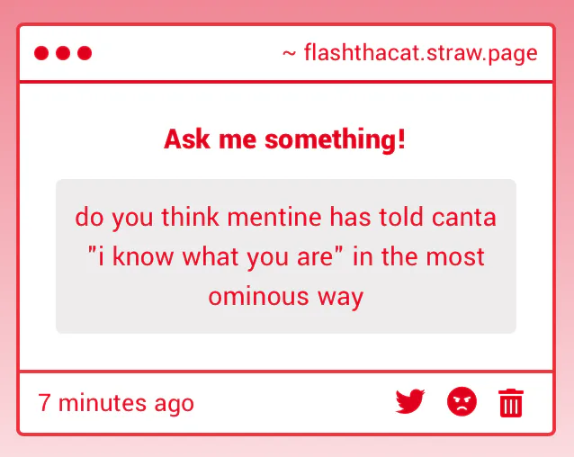Click the word 'something!' in the heading
Image resolution: width=574 pixels, height=457 pixels.
336,139
